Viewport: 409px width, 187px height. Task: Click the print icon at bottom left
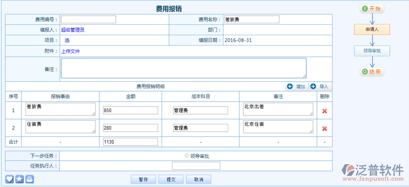coord(30,179)
